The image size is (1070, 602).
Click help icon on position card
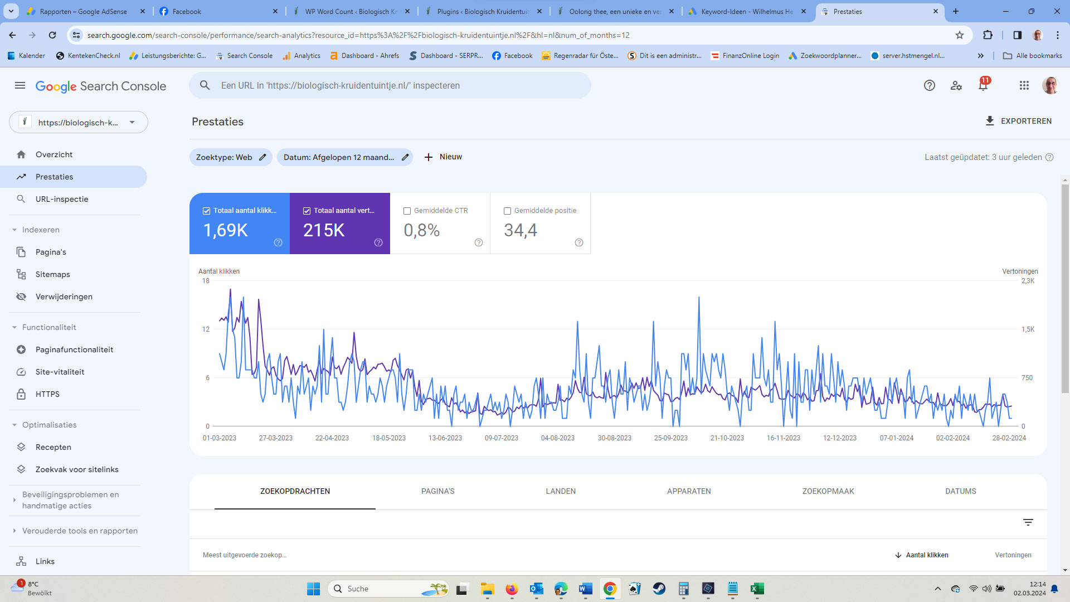pyautogui.click(x=579, y=242)
